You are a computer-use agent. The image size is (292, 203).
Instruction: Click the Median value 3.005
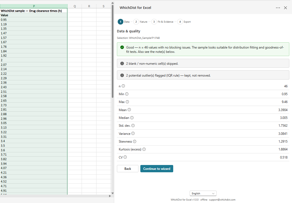tap(284, 118)
